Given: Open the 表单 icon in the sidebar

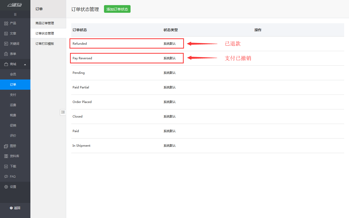Looking at the screenshot, I should point(6,54).
